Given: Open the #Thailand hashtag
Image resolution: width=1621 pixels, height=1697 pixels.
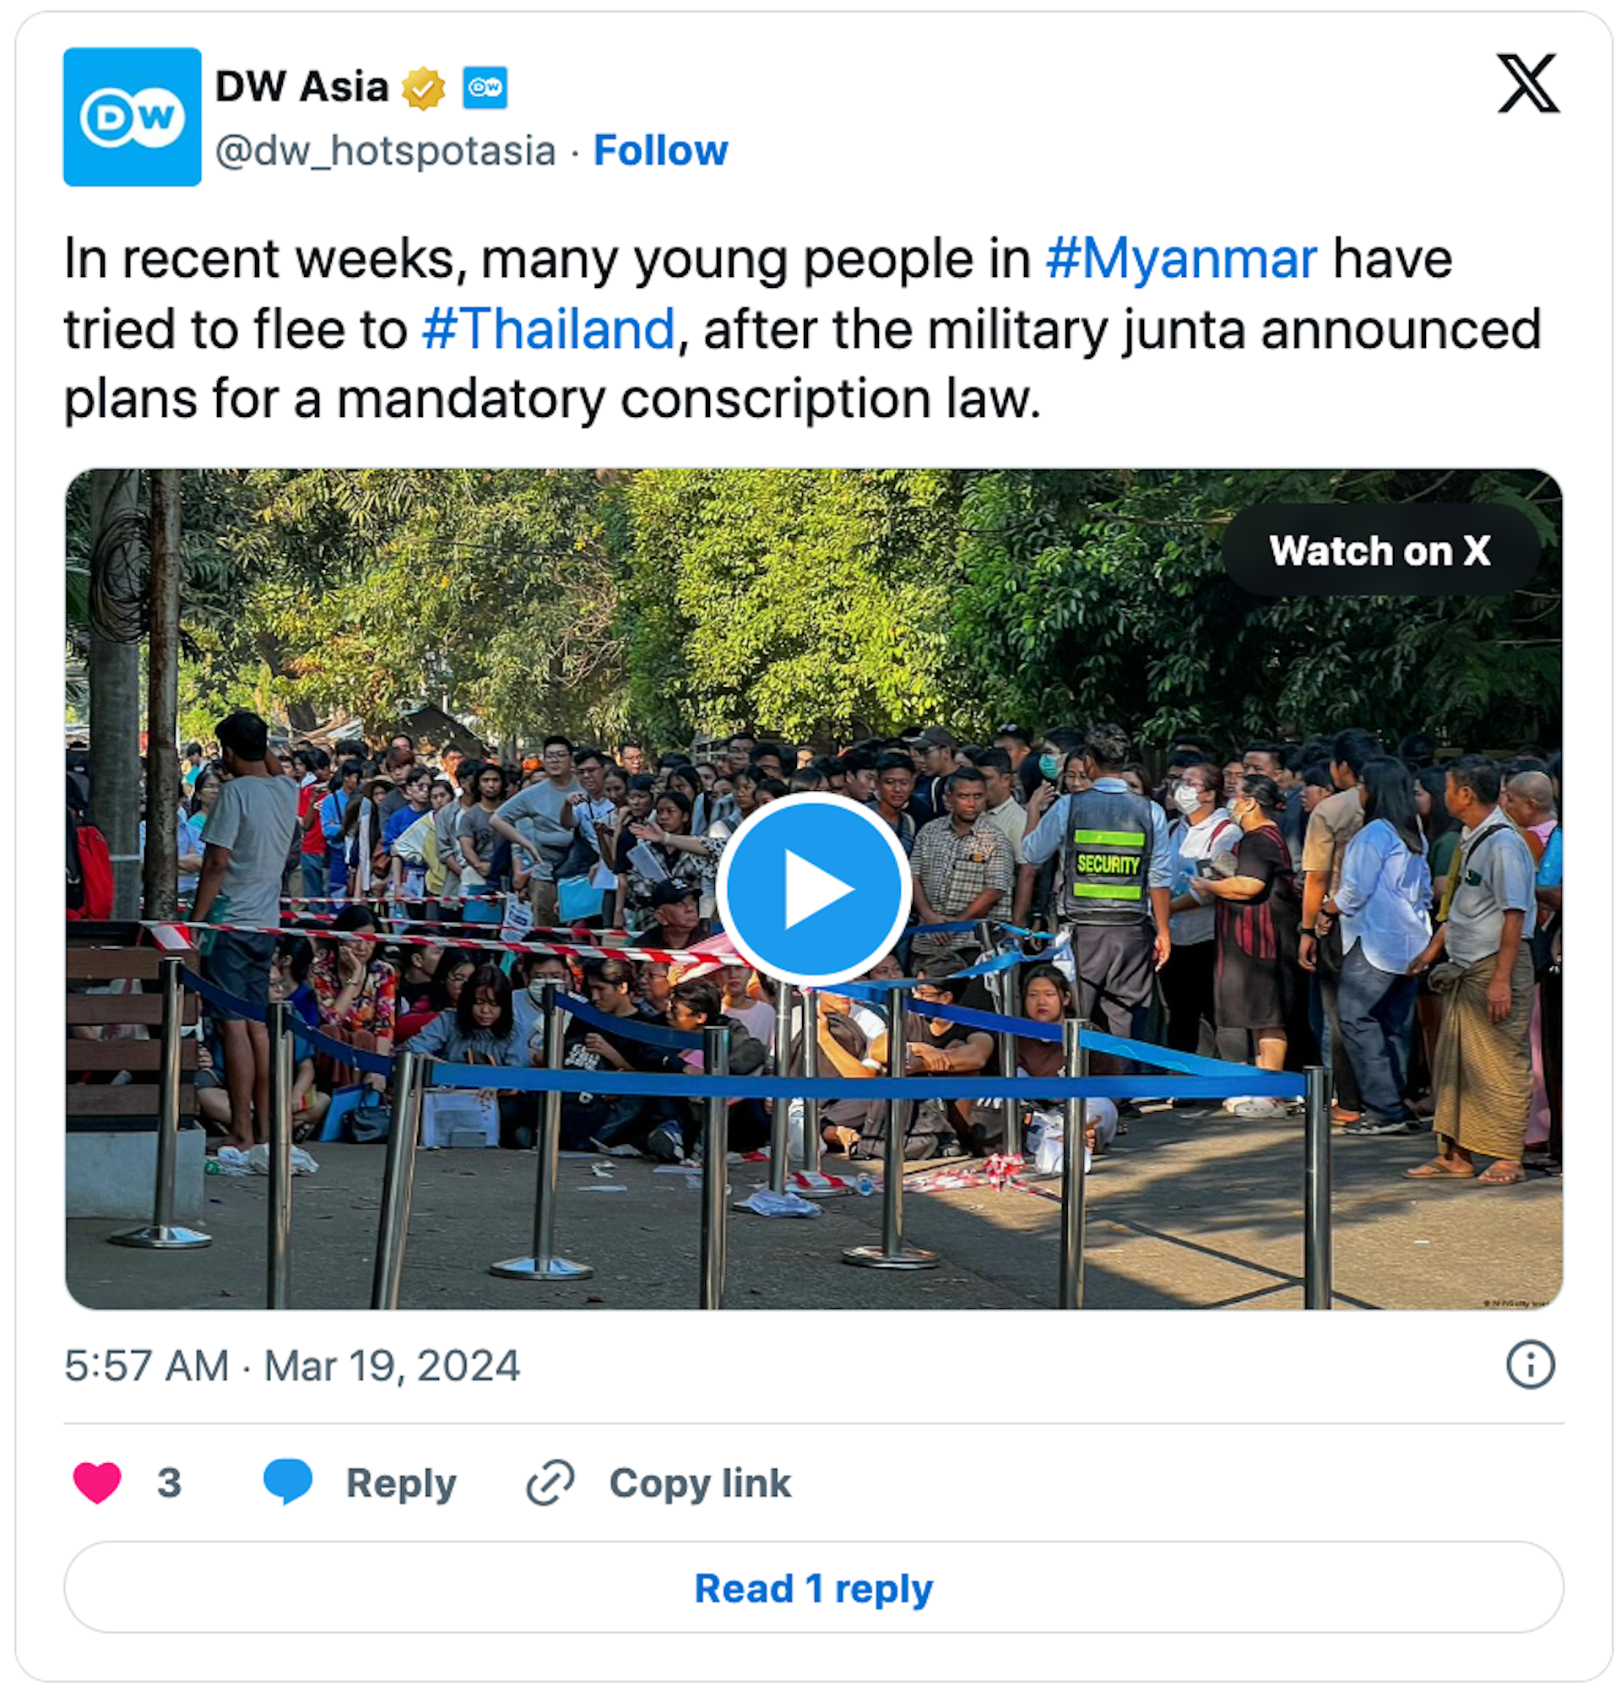Looking at the screenshot, I should (549, 329).
